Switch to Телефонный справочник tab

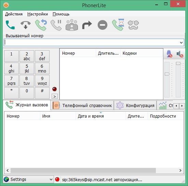(x=82, y=105)
